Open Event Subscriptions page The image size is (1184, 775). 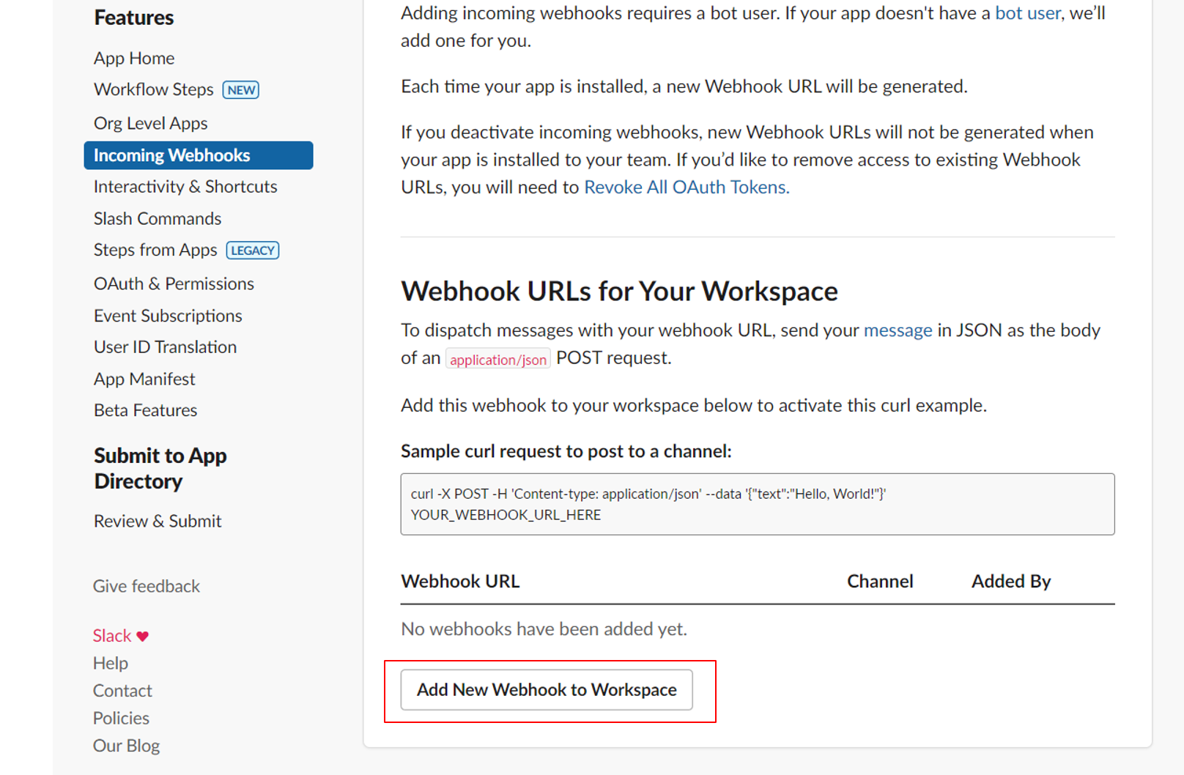(168, 316)
